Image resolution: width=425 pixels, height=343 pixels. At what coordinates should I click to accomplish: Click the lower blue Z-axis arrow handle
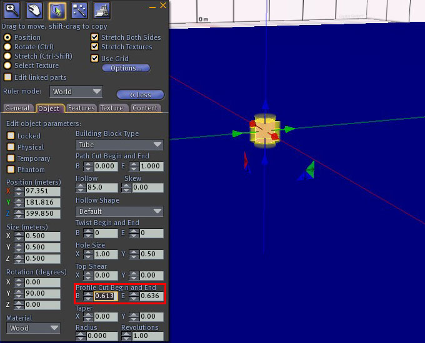[x=265, y=160]
